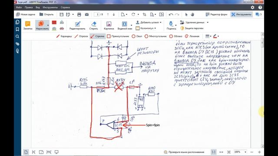The width and height of the screenshot is (278, 156).
Task: Add a Заметка note
Action: [x=28, y=25]
